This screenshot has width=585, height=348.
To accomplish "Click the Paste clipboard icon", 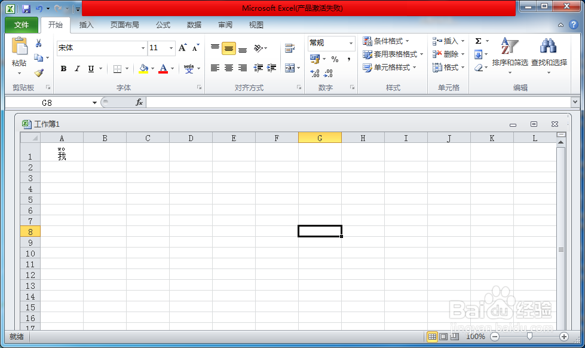I will (x=19, y=46).
